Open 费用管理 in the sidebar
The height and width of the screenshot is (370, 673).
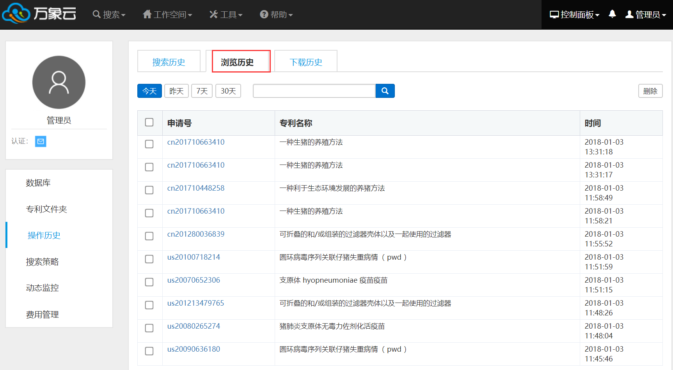point(42,314)
